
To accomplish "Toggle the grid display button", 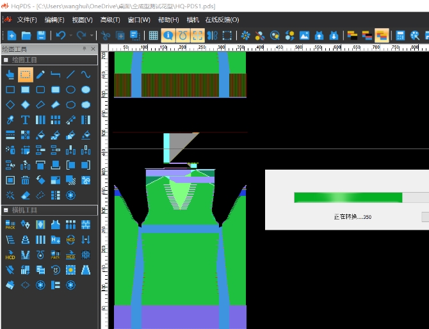I will [154, 35].
